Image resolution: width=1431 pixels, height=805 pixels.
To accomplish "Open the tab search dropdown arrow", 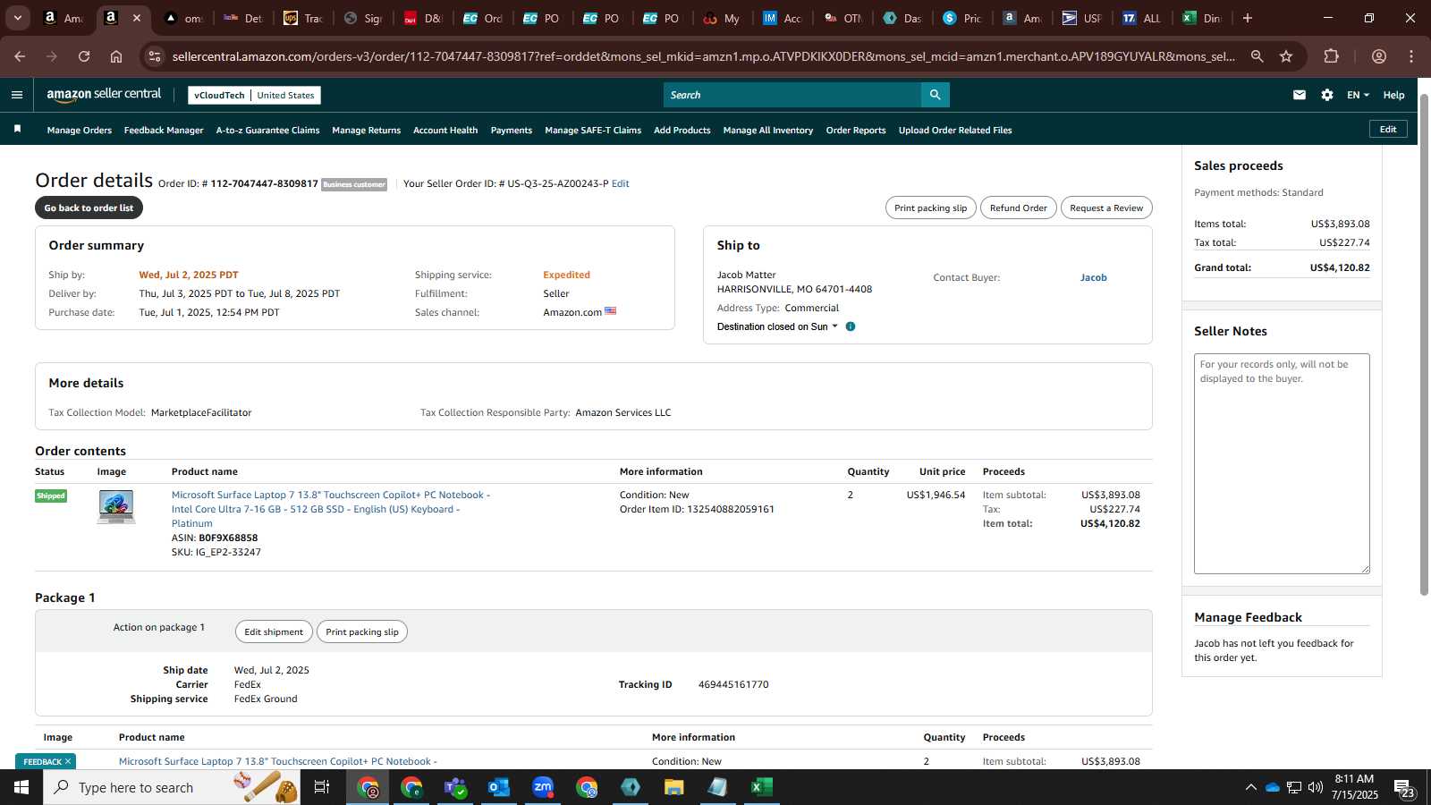I will (x=17, y=18).
